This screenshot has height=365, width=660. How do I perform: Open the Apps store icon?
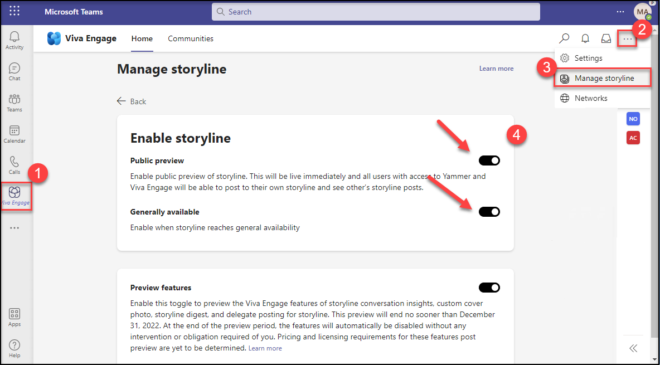pyautogui.click(x=14, y=317)
